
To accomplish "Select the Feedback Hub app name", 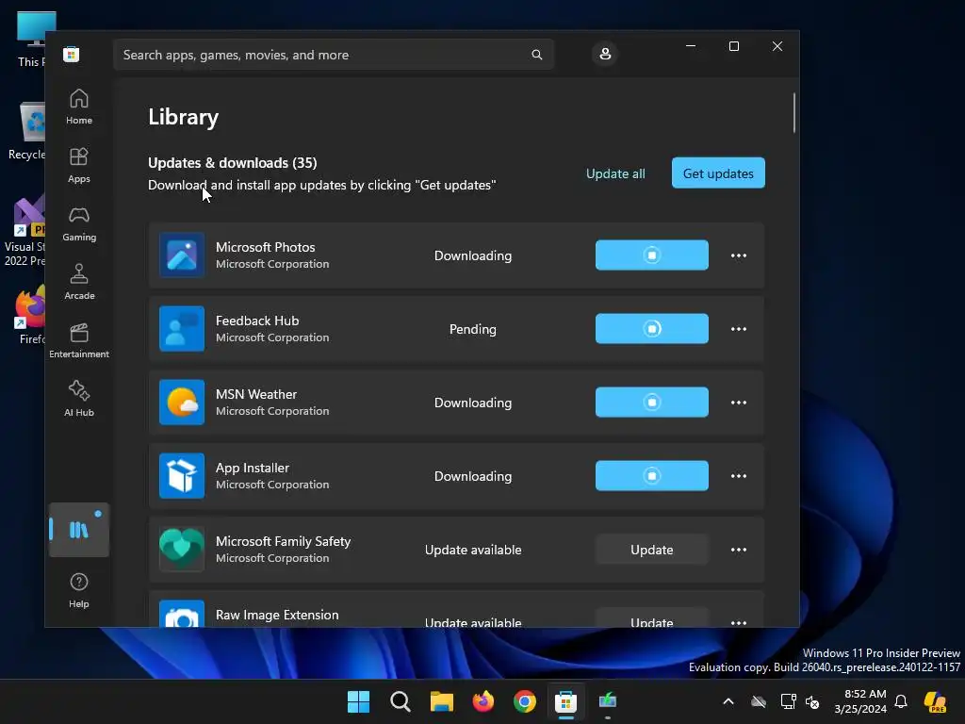I will tap(257, 321).
